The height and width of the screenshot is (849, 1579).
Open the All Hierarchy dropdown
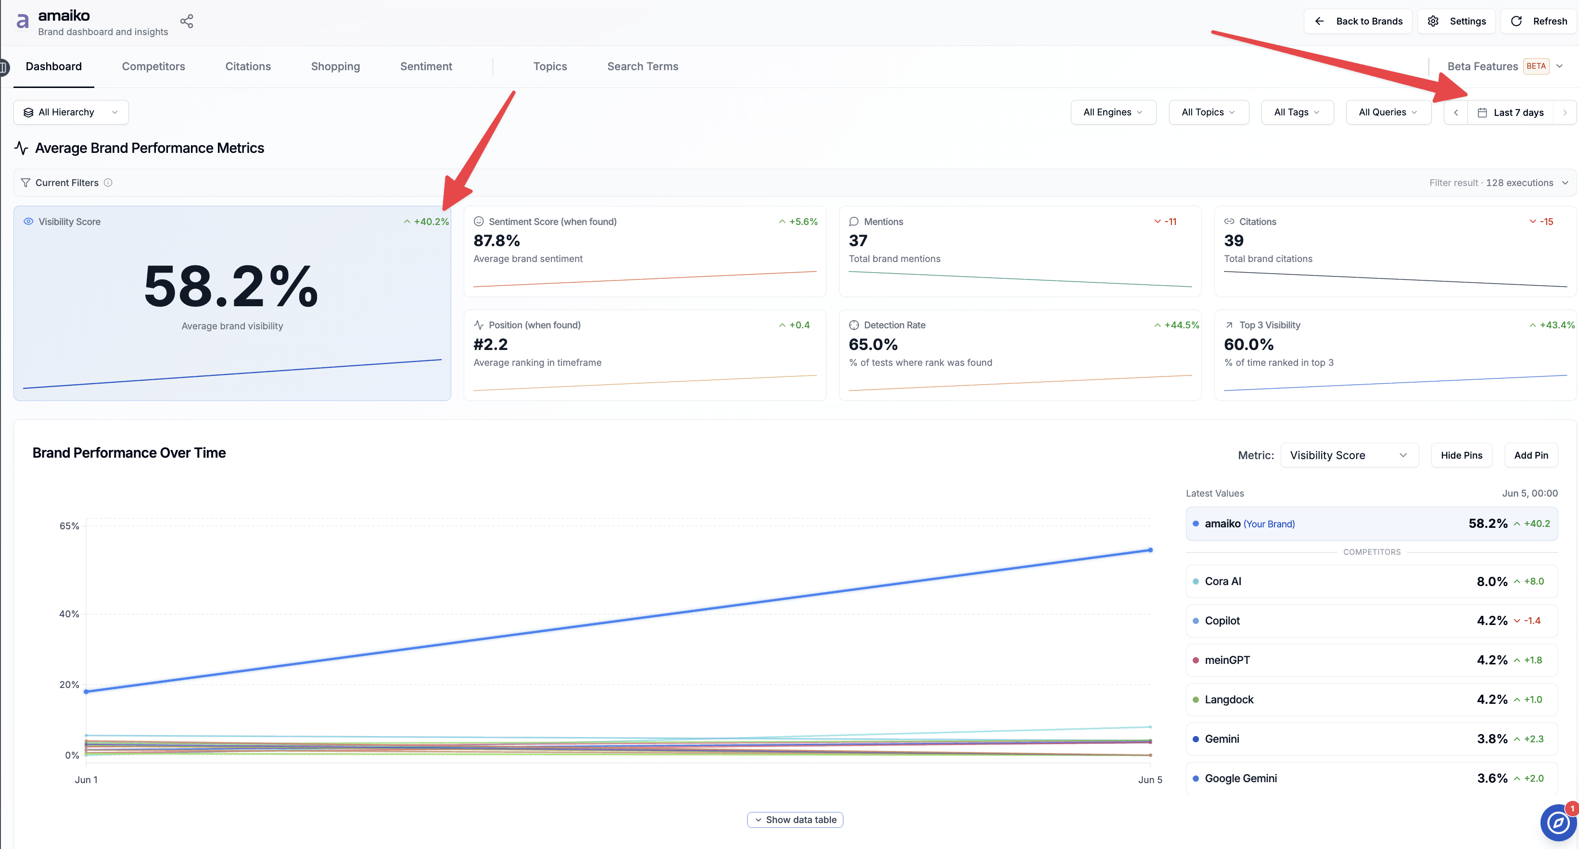coord(71,112)
